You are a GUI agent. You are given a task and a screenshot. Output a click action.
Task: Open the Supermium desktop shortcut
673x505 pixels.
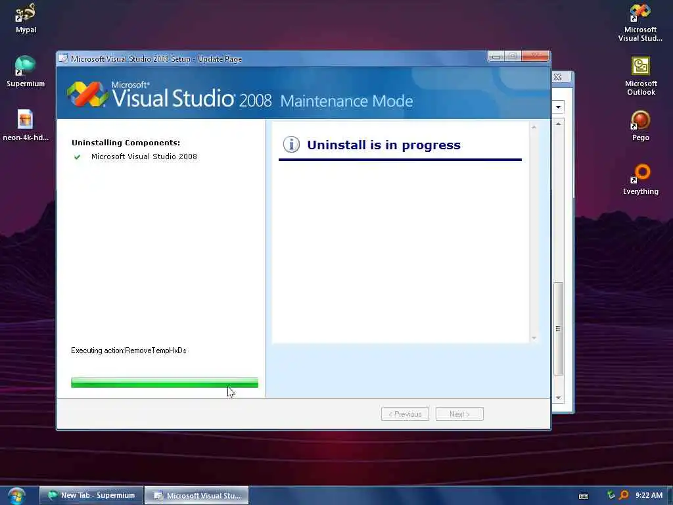26,71
